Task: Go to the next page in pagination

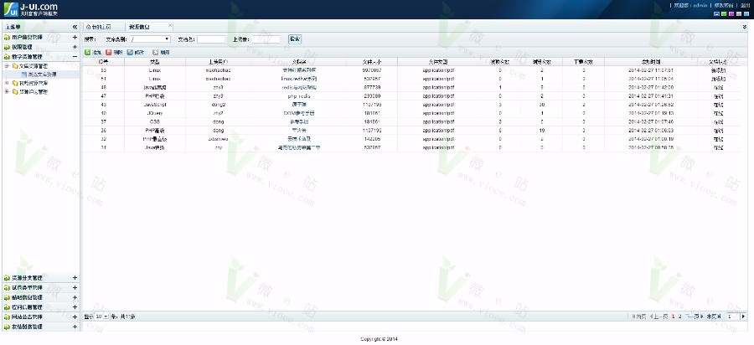Action: [695, 317]
